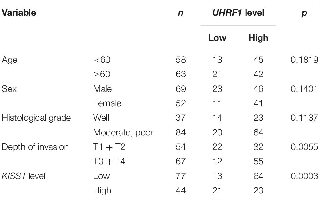Click the UHRF1 level header
This screenshot has width=320, height=203.
point(238,13)
